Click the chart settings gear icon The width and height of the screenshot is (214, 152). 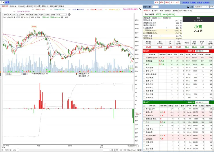click(69, 14)
